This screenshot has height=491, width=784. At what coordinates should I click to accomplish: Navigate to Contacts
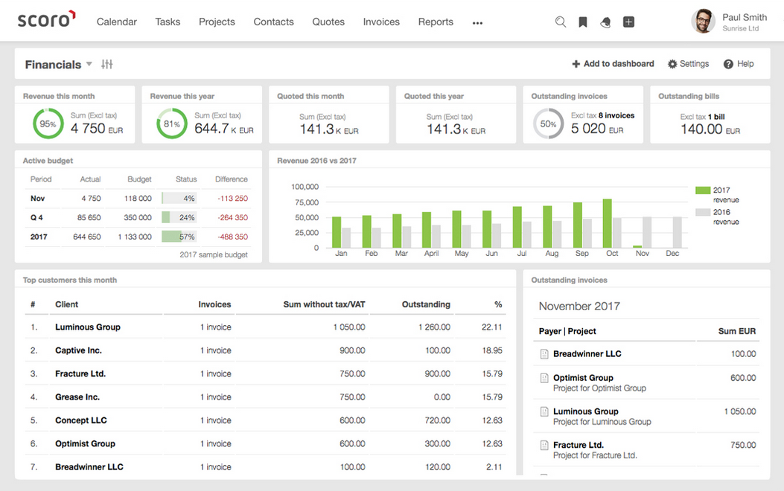[x=273, y=22]
